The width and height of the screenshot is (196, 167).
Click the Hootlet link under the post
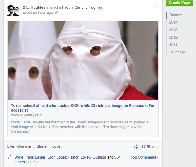[x=56, y=146]
